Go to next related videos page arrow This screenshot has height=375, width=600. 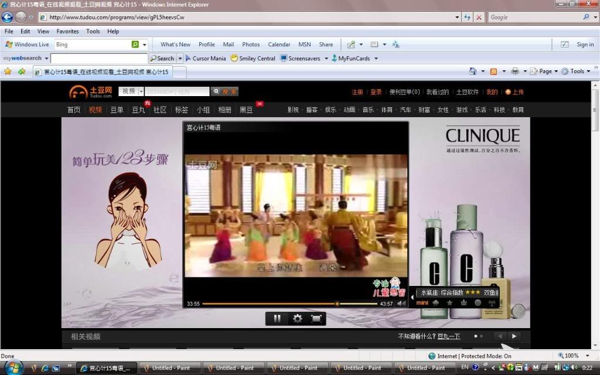(x=514, y=336)
